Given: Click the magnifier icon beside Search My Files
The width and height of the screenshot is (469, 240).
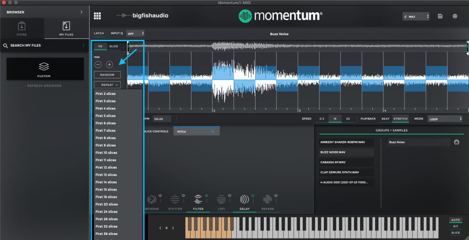Looking at the screenshot, I should (x=5, y=45).
